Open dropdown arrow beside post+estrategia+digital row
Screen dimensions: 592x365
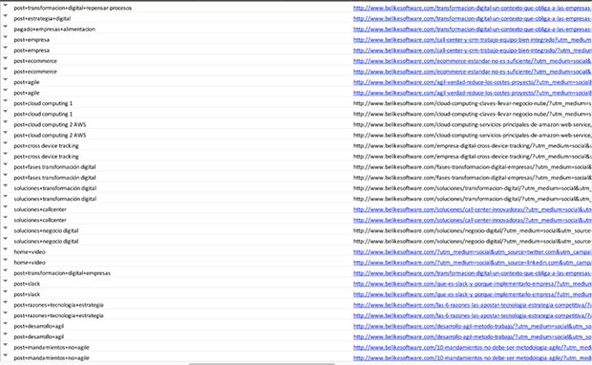(6, 16)
